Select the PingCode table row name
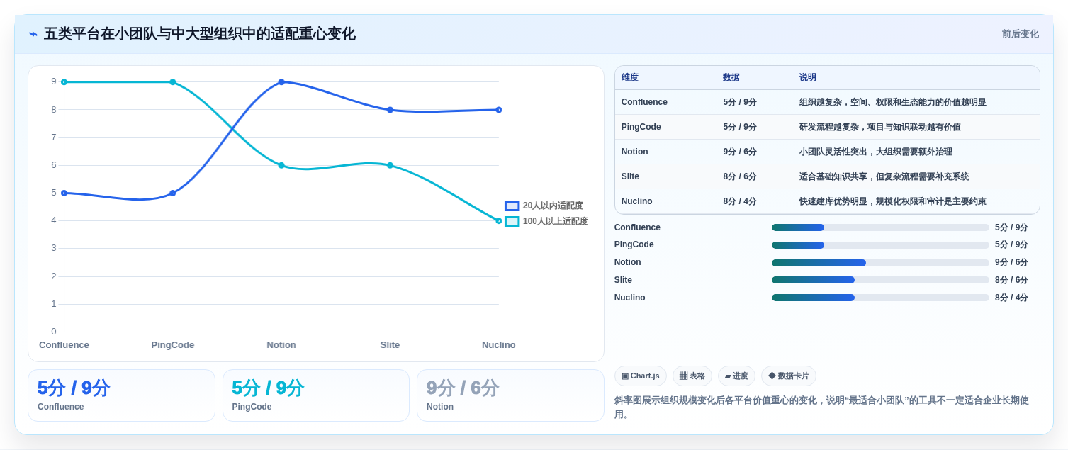 [641, 127]
